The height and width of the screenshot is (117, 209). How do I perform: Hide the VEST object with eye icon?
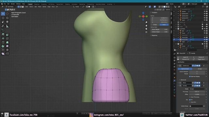204,42
